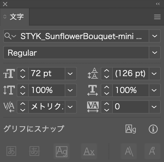Open the horizontal scale dropdown

(154, 90)
